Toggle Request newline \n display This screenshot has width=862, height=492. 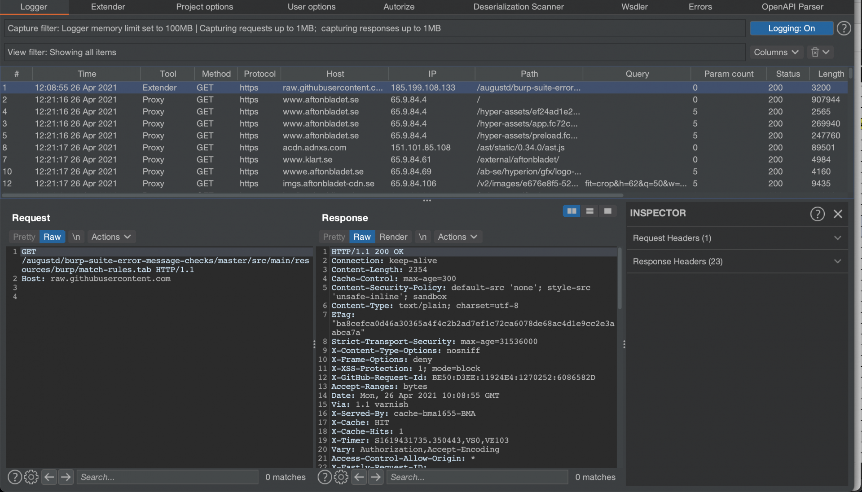(x=76, y=237)
